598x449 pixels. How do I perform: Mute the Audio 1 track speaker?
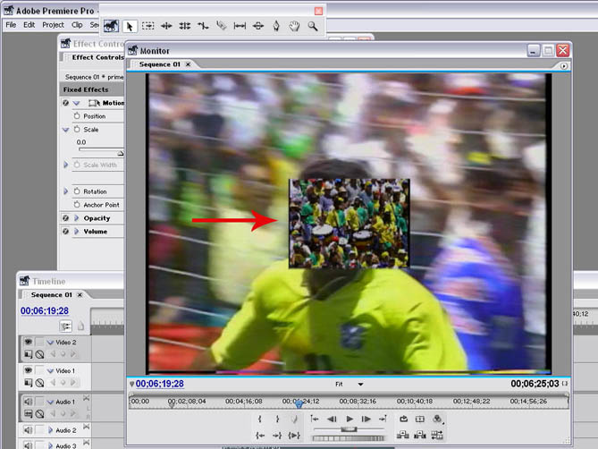click(x=28, y=402)
